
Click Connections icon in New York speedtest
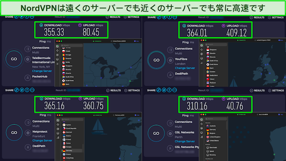(28, 49)
